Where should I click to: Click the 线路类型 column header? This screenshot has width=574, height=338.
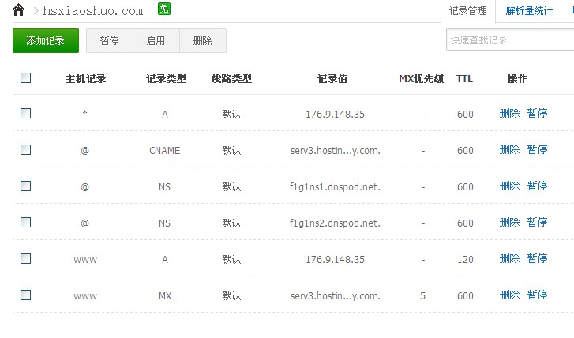pos(231,79)
